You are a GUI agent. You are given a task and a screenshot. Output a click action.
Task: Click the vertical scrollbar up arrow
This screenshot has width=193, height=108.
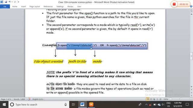191,14
